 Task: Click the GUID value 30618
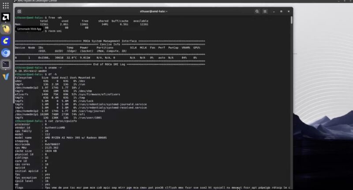tap(59, 58)
